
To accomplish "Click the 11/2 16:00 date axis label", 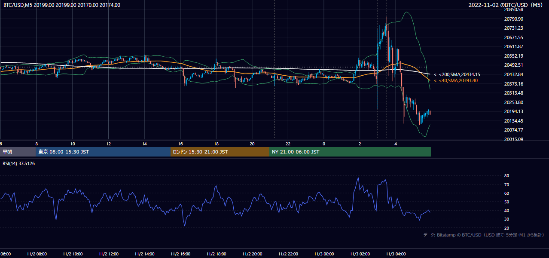I will pos(180,254).
